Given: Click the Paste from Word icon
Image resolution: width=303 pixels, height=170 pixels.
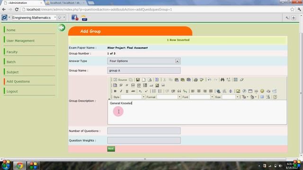Looking at the screenshot, I should [188, 80].
